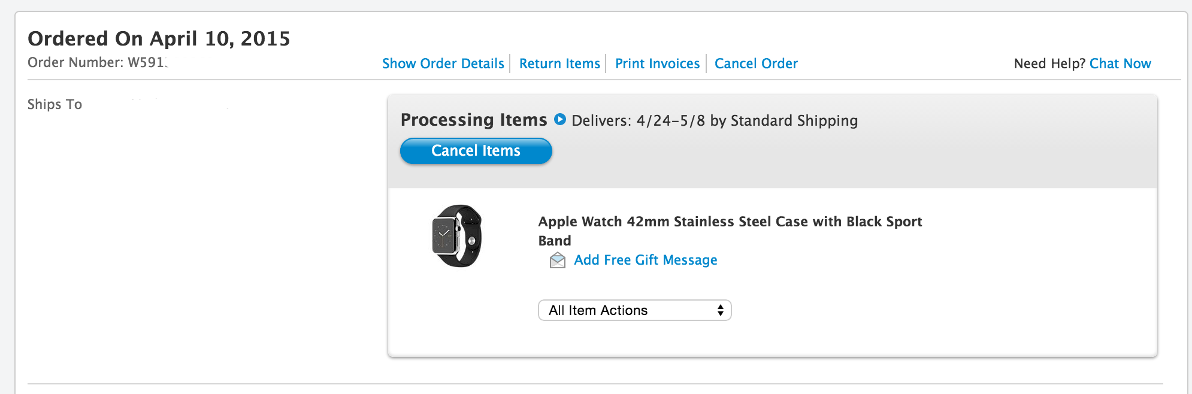
Task: Click the blue Cancel Items button
Action: click(476, 151)
